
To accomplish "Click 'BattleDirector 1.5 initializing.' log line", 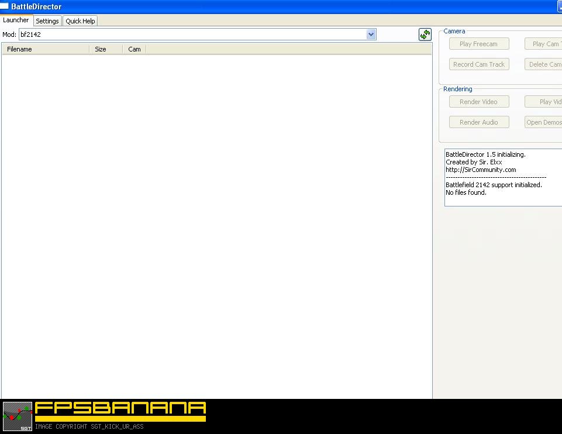I will 485,154.
